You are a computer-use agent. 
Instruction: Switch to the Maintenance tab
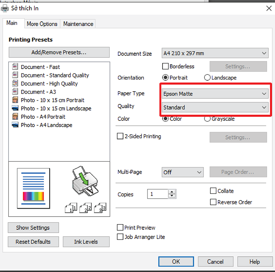point(78,24)
